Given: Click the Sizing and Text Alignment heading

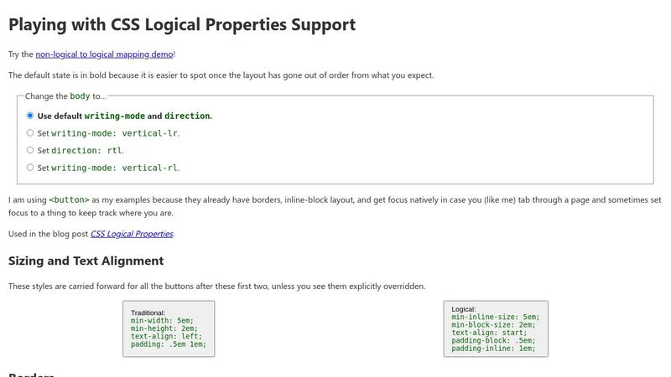Looking at the screenshot, I should point(86,261).
